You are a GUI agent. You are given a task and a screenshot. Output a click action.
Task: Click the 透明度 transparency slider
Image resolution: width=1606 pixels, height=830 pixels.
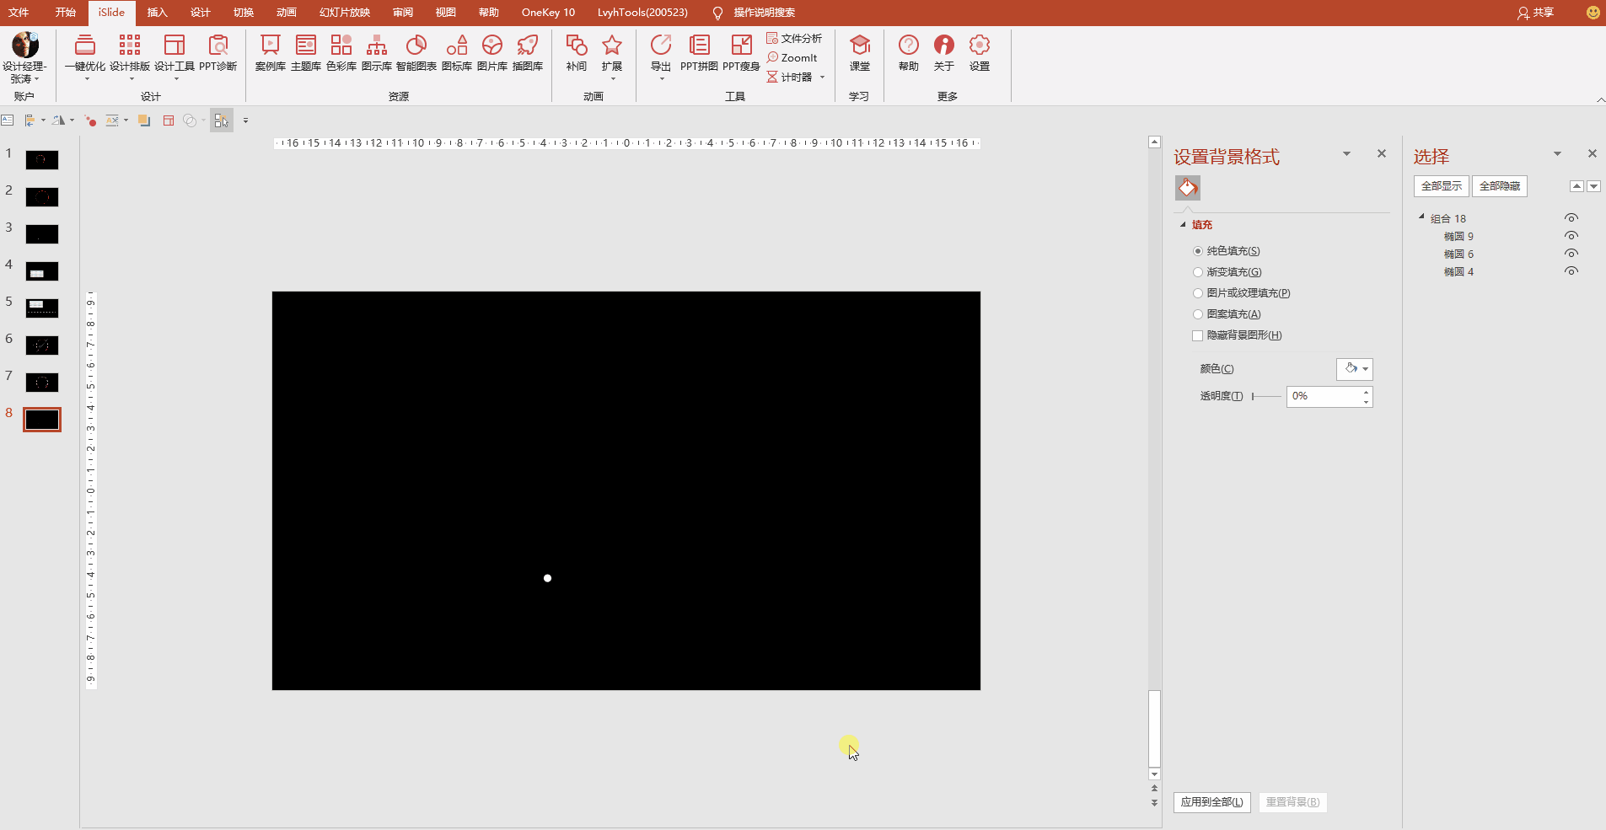pos(1266,396)
